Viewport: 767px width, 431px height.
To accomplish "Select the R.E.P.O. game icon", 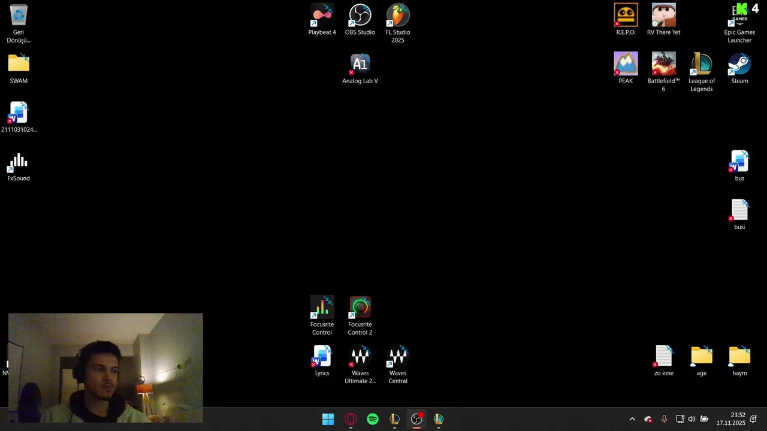I will tap(626, 20).
